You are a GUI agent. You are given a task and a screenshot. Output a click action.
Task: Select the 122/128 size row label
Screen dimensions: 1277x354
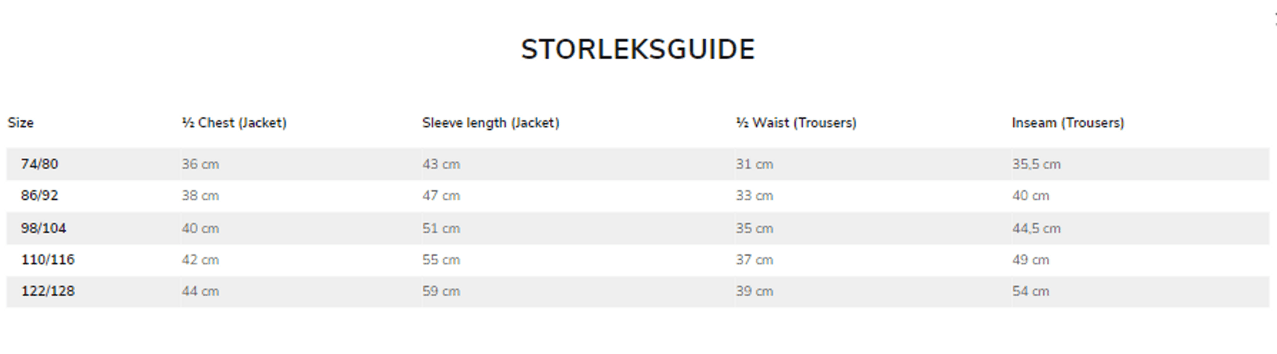pos(48,292)
